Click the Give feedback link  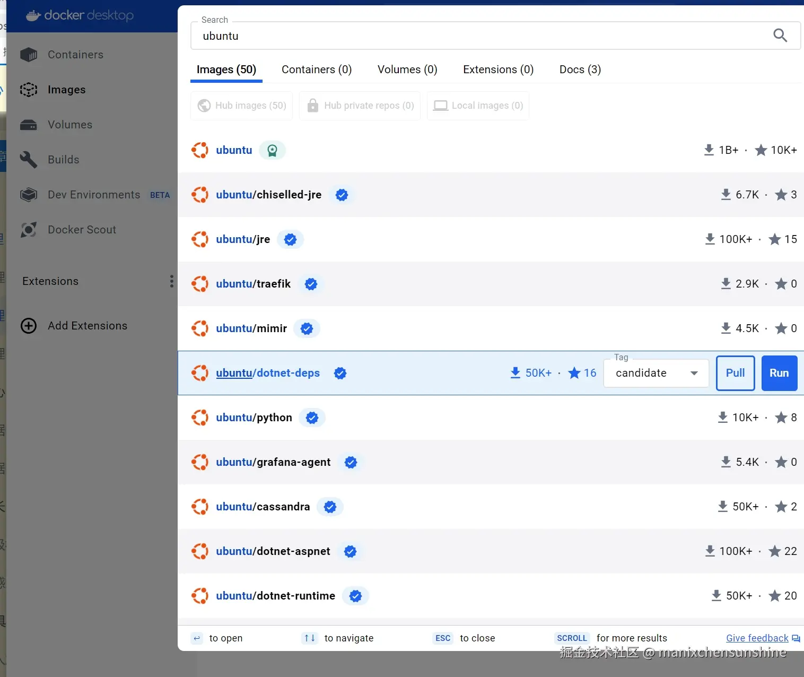point(757,638)
